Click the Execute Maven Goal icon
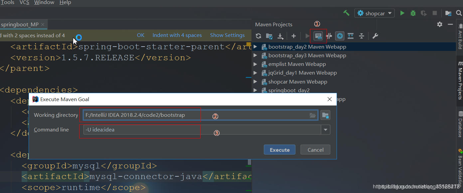This screenshot has height=193, width=463. 318,36
